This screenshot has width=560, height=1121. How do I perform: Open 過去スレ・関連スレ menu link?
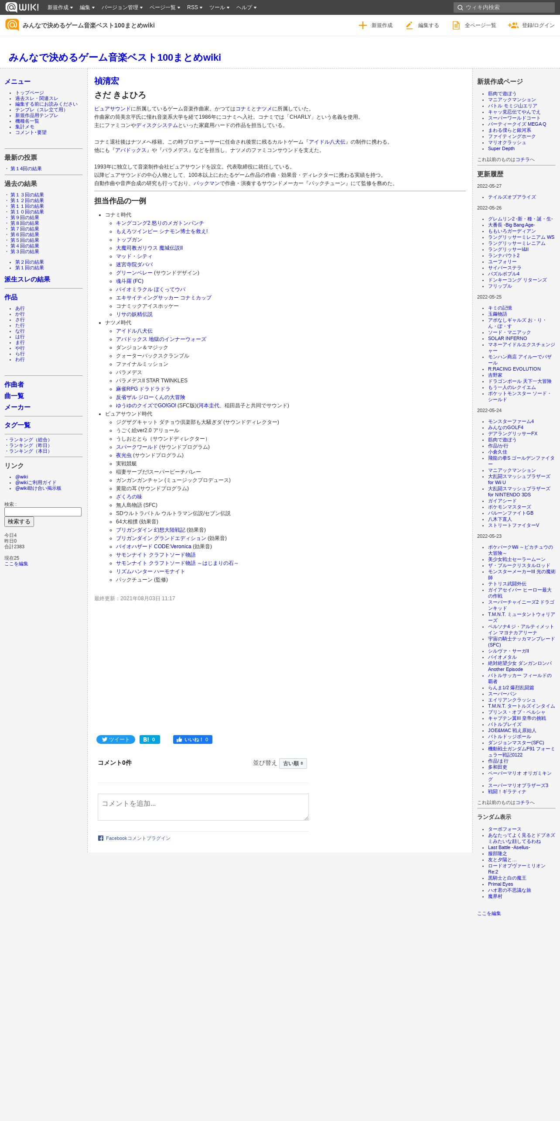tap(37, 98)
